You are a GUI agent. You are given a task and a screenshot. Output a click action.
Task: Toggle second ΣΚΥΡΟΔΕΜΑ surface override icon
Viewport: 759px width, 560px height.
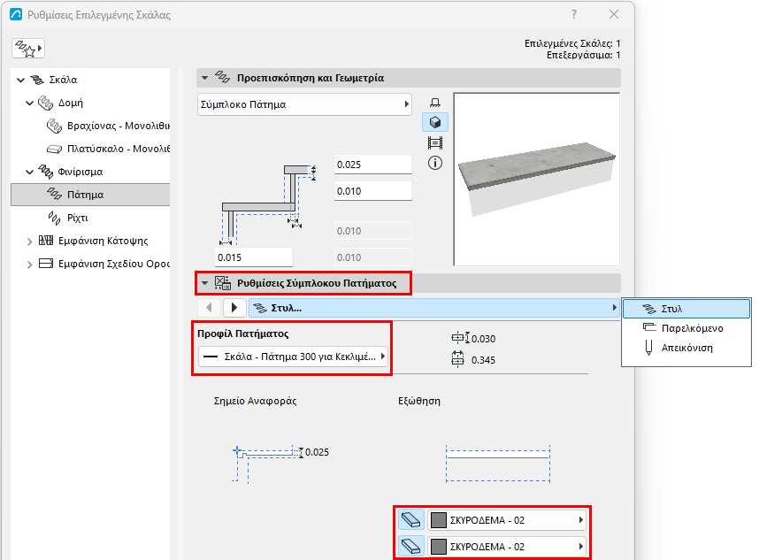tap(411, 547)
